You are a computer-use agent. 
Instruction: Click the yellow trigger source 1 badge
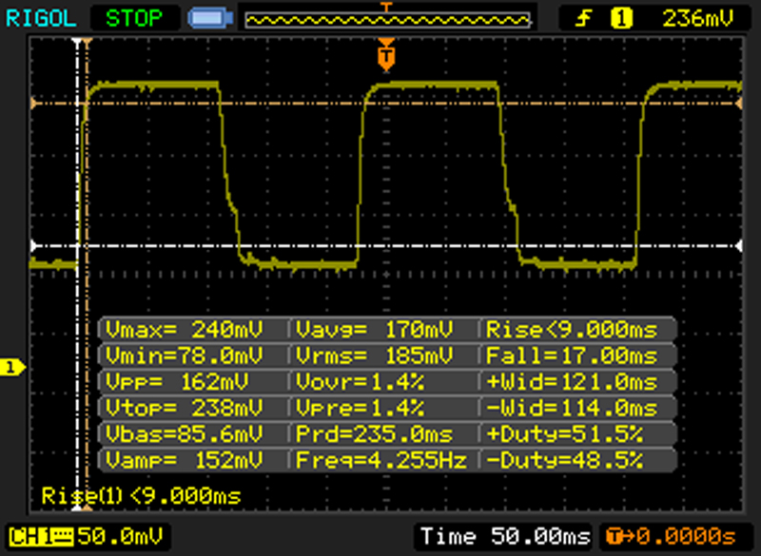coord(621,19)
